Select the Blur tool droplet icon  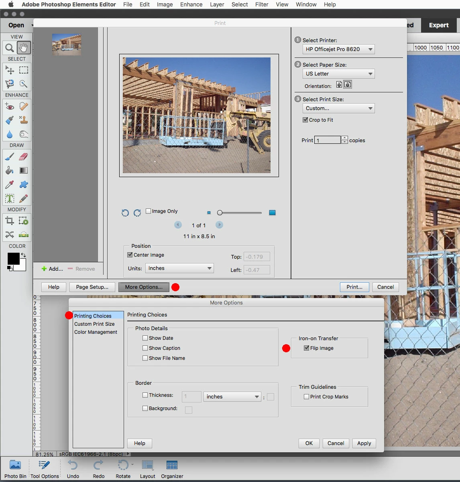(10, 134)
